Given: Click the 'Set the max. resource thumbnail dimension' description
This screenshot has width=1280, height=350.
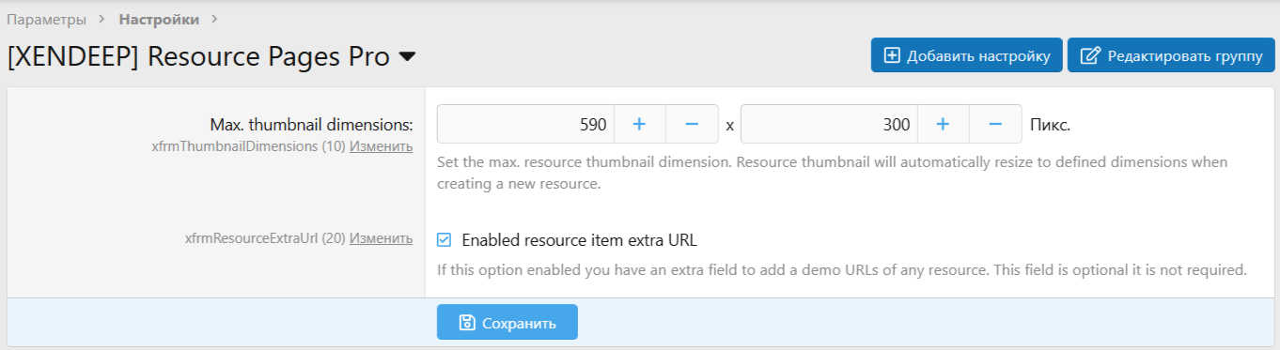Looking at the screenshot, I should pos(833,174).
